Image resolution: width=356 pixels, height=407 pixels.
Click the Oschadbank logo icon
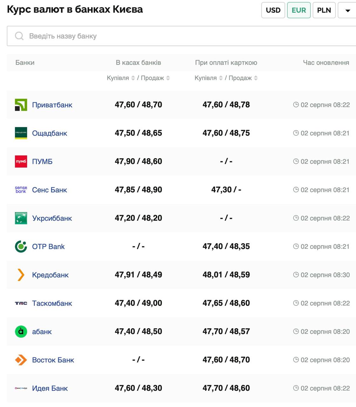click(21, 133)
